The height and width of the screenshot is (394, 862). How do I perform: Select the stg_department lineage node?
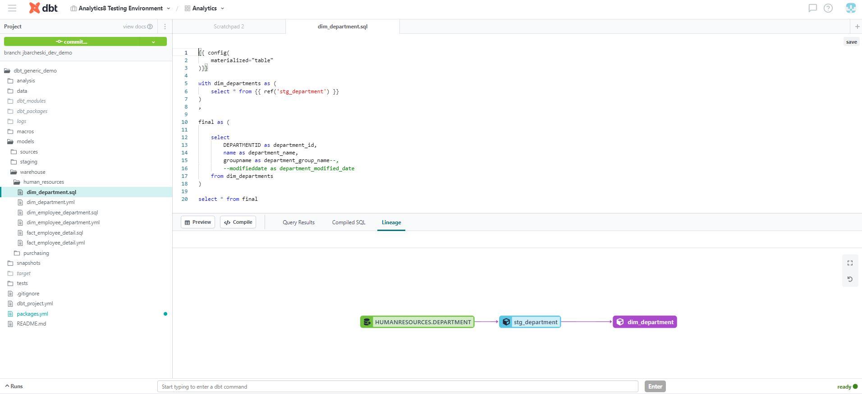point(530,322)
